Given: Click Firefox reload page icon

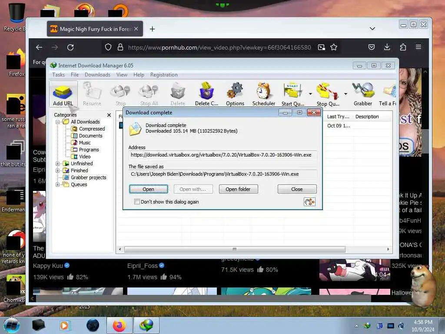Looking at the screenshot, I should click(70, 47).
